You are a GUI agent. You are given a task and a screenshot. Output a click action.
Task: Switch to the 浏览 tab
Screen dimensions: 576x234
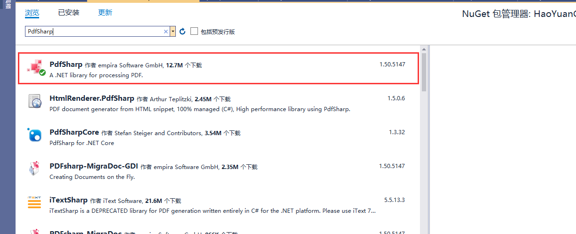click(32, 13)
